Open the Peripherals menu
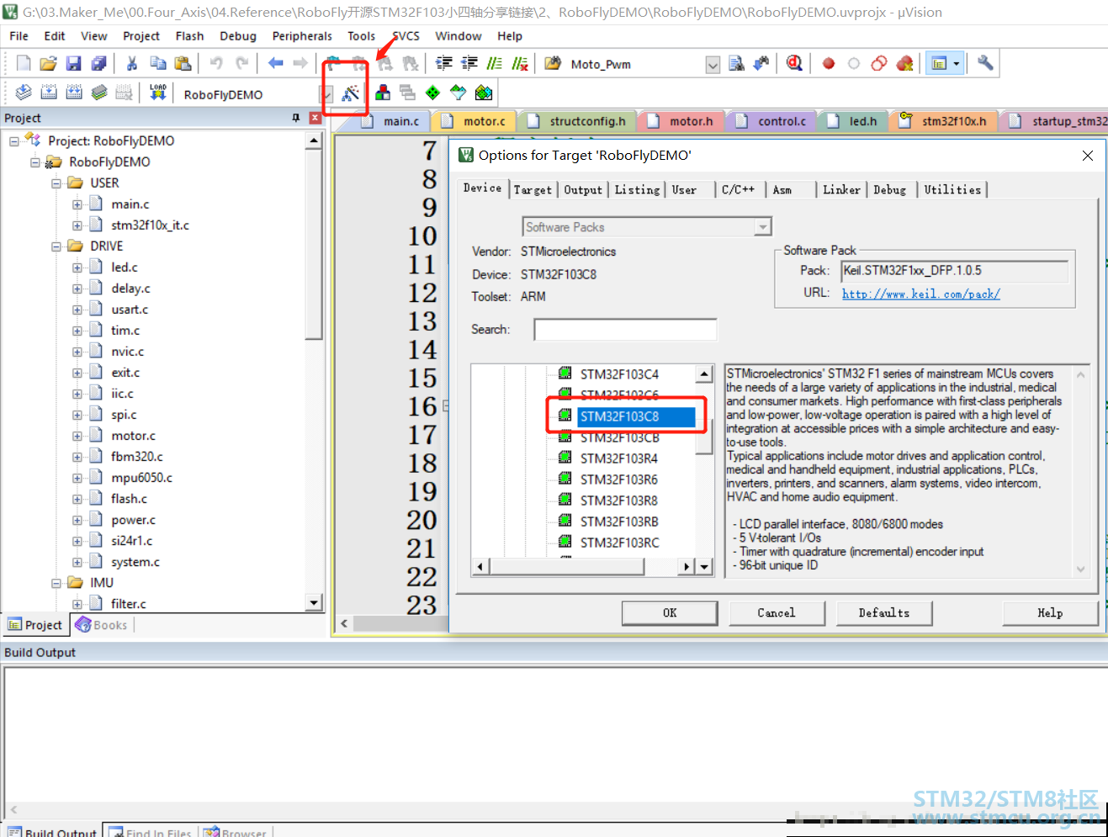The width and height of the screenshot is (1108, 837). [x=302, y=36]
